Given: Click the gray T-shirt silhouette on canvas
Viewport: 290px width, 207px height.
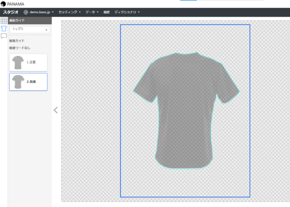Looking at the screenshot, I should (x=186, y=111).
